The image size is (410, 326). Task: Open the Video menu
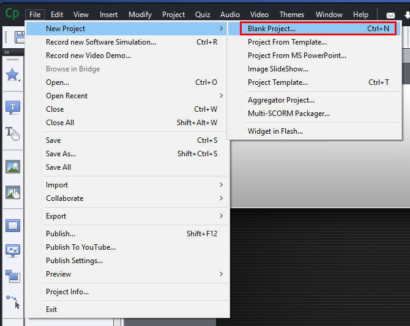[259, 15]
